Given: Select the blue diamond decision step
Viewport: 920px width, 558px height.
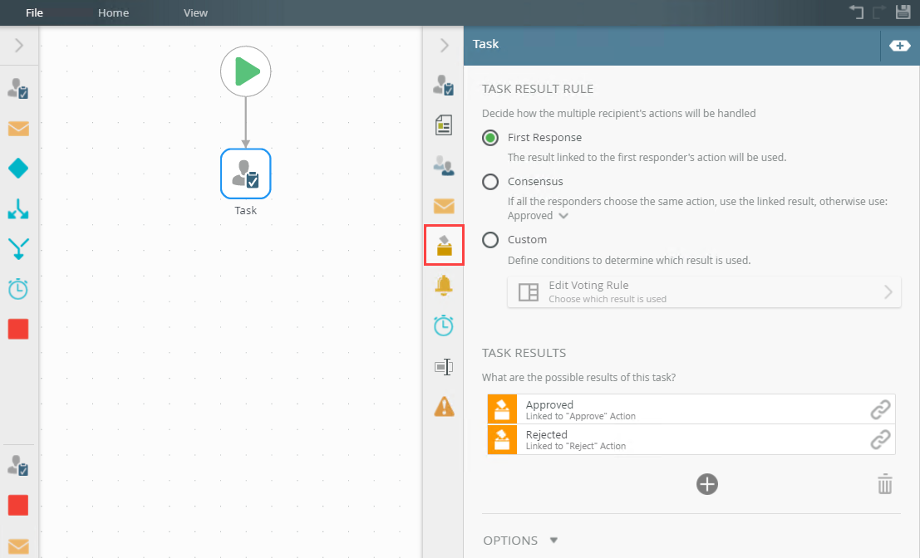Looking at the screenshot, I should point(18,169).
